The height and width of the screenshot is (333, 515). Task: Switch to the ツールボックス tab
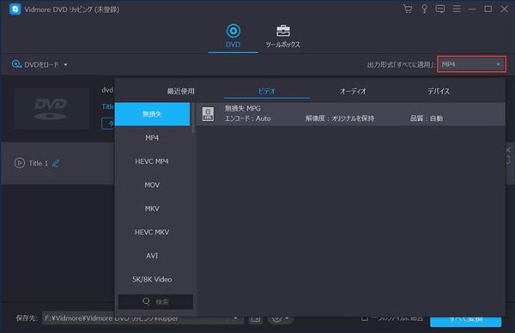coord(282,36)
